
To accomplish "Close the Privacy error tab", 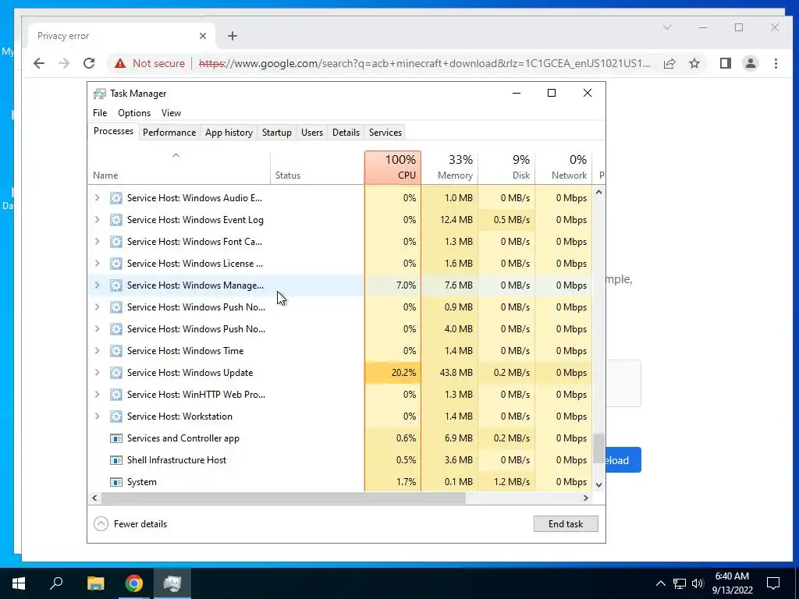I will (203, 36).
